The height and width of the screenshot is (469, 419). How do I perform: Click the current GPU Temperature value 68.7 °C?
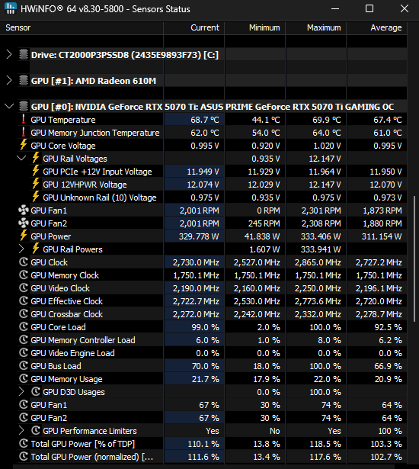coord(205,120)
